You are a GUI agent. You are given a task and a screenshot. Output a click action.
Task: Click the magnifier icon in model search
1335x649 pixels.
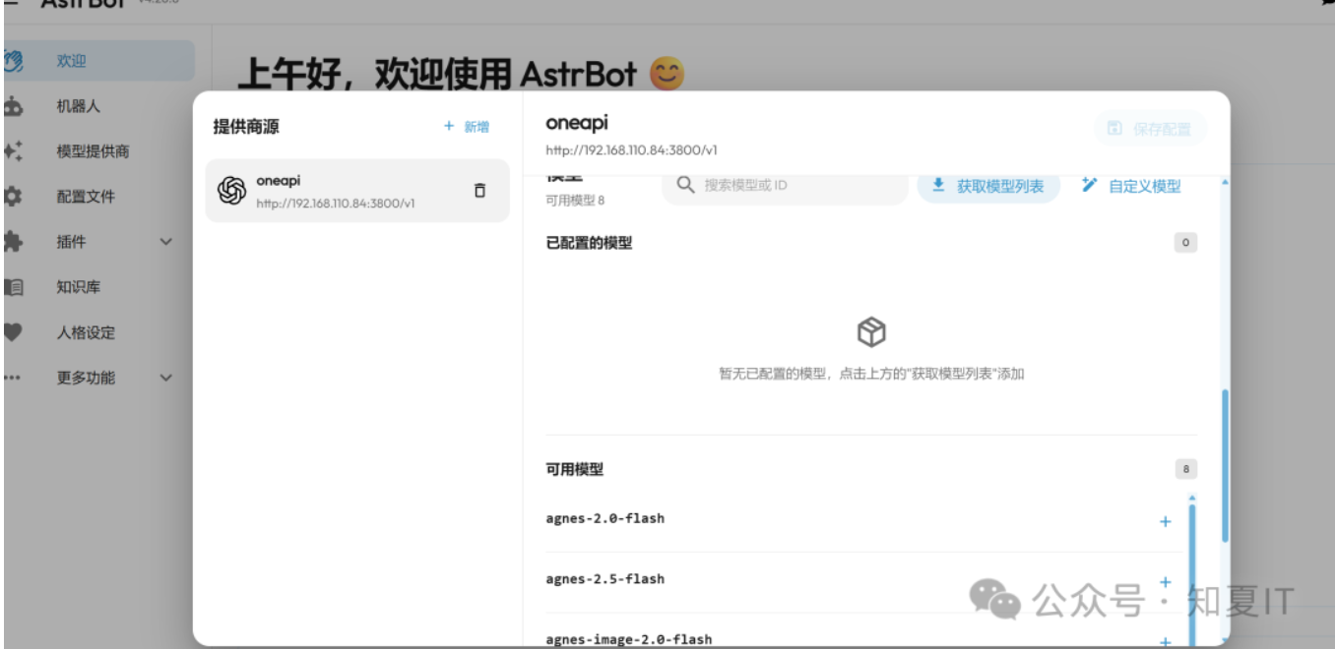tap(686, 185)
